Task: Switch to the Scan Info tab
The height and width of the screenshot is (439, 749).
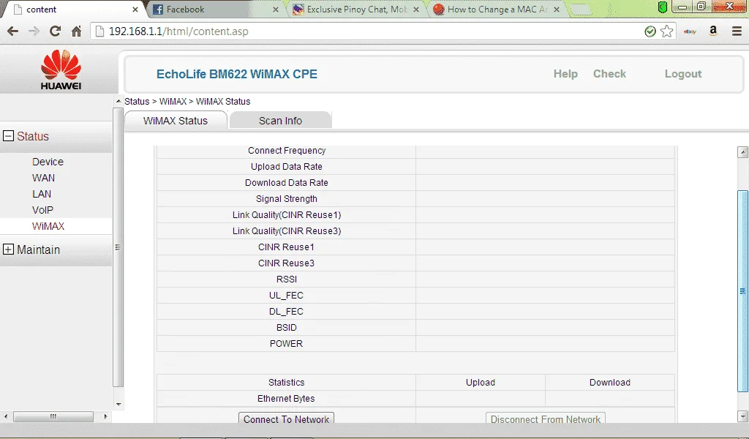Action: [x=280, y=121]
